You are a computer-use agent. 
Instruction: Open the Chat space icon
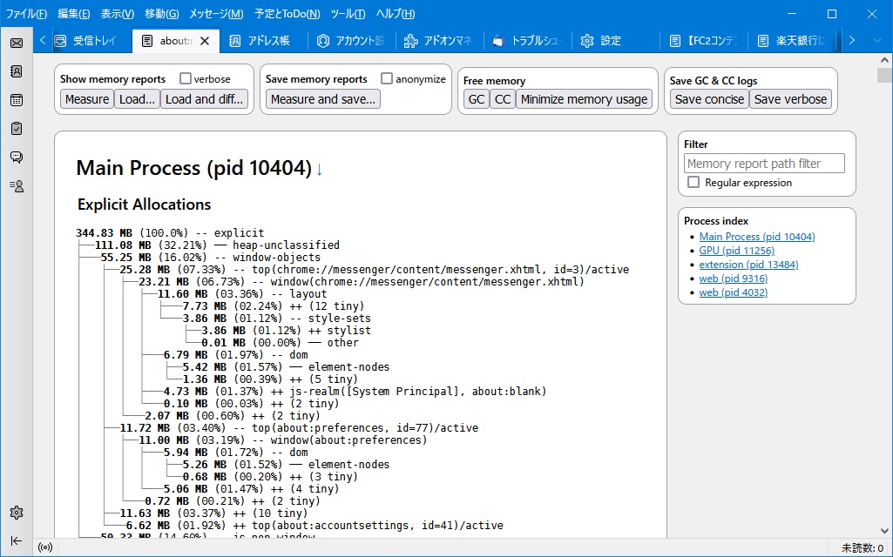pyautogui.click(x=17, y=158)
